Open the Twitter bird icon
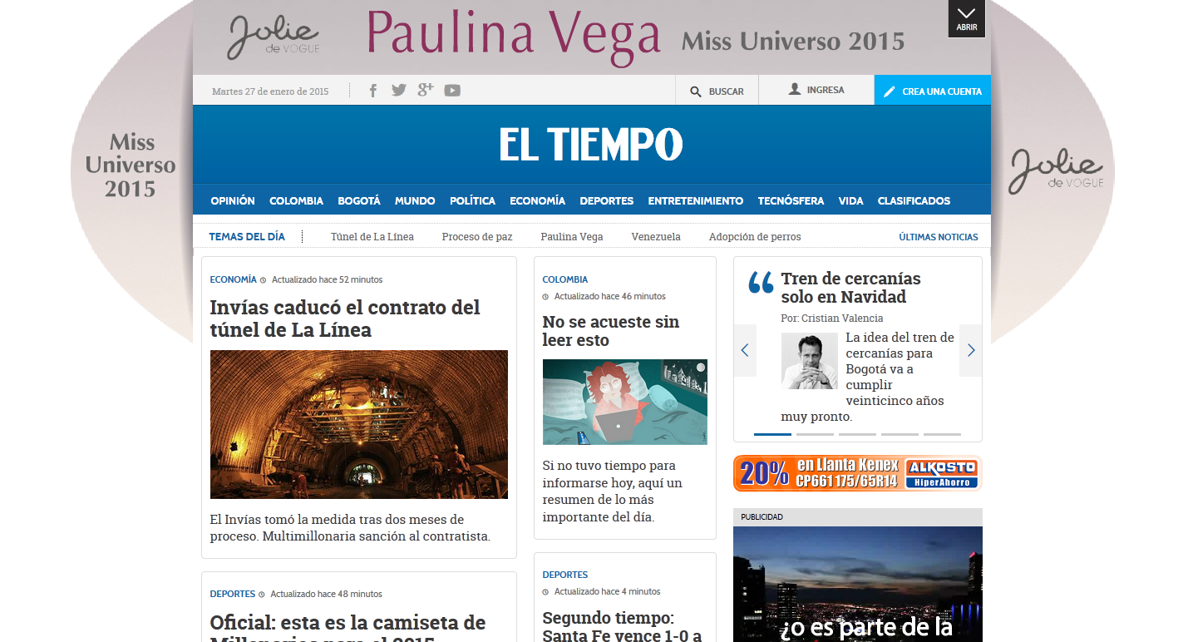1183x642 pixels. pyautogui.click(x=399, y=90)
